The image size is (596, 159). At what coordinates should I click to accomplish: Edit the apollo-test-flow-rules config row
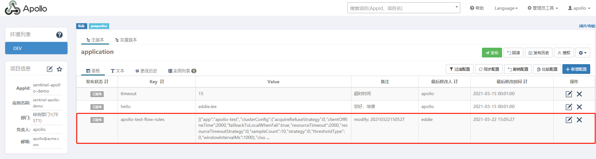569,120
